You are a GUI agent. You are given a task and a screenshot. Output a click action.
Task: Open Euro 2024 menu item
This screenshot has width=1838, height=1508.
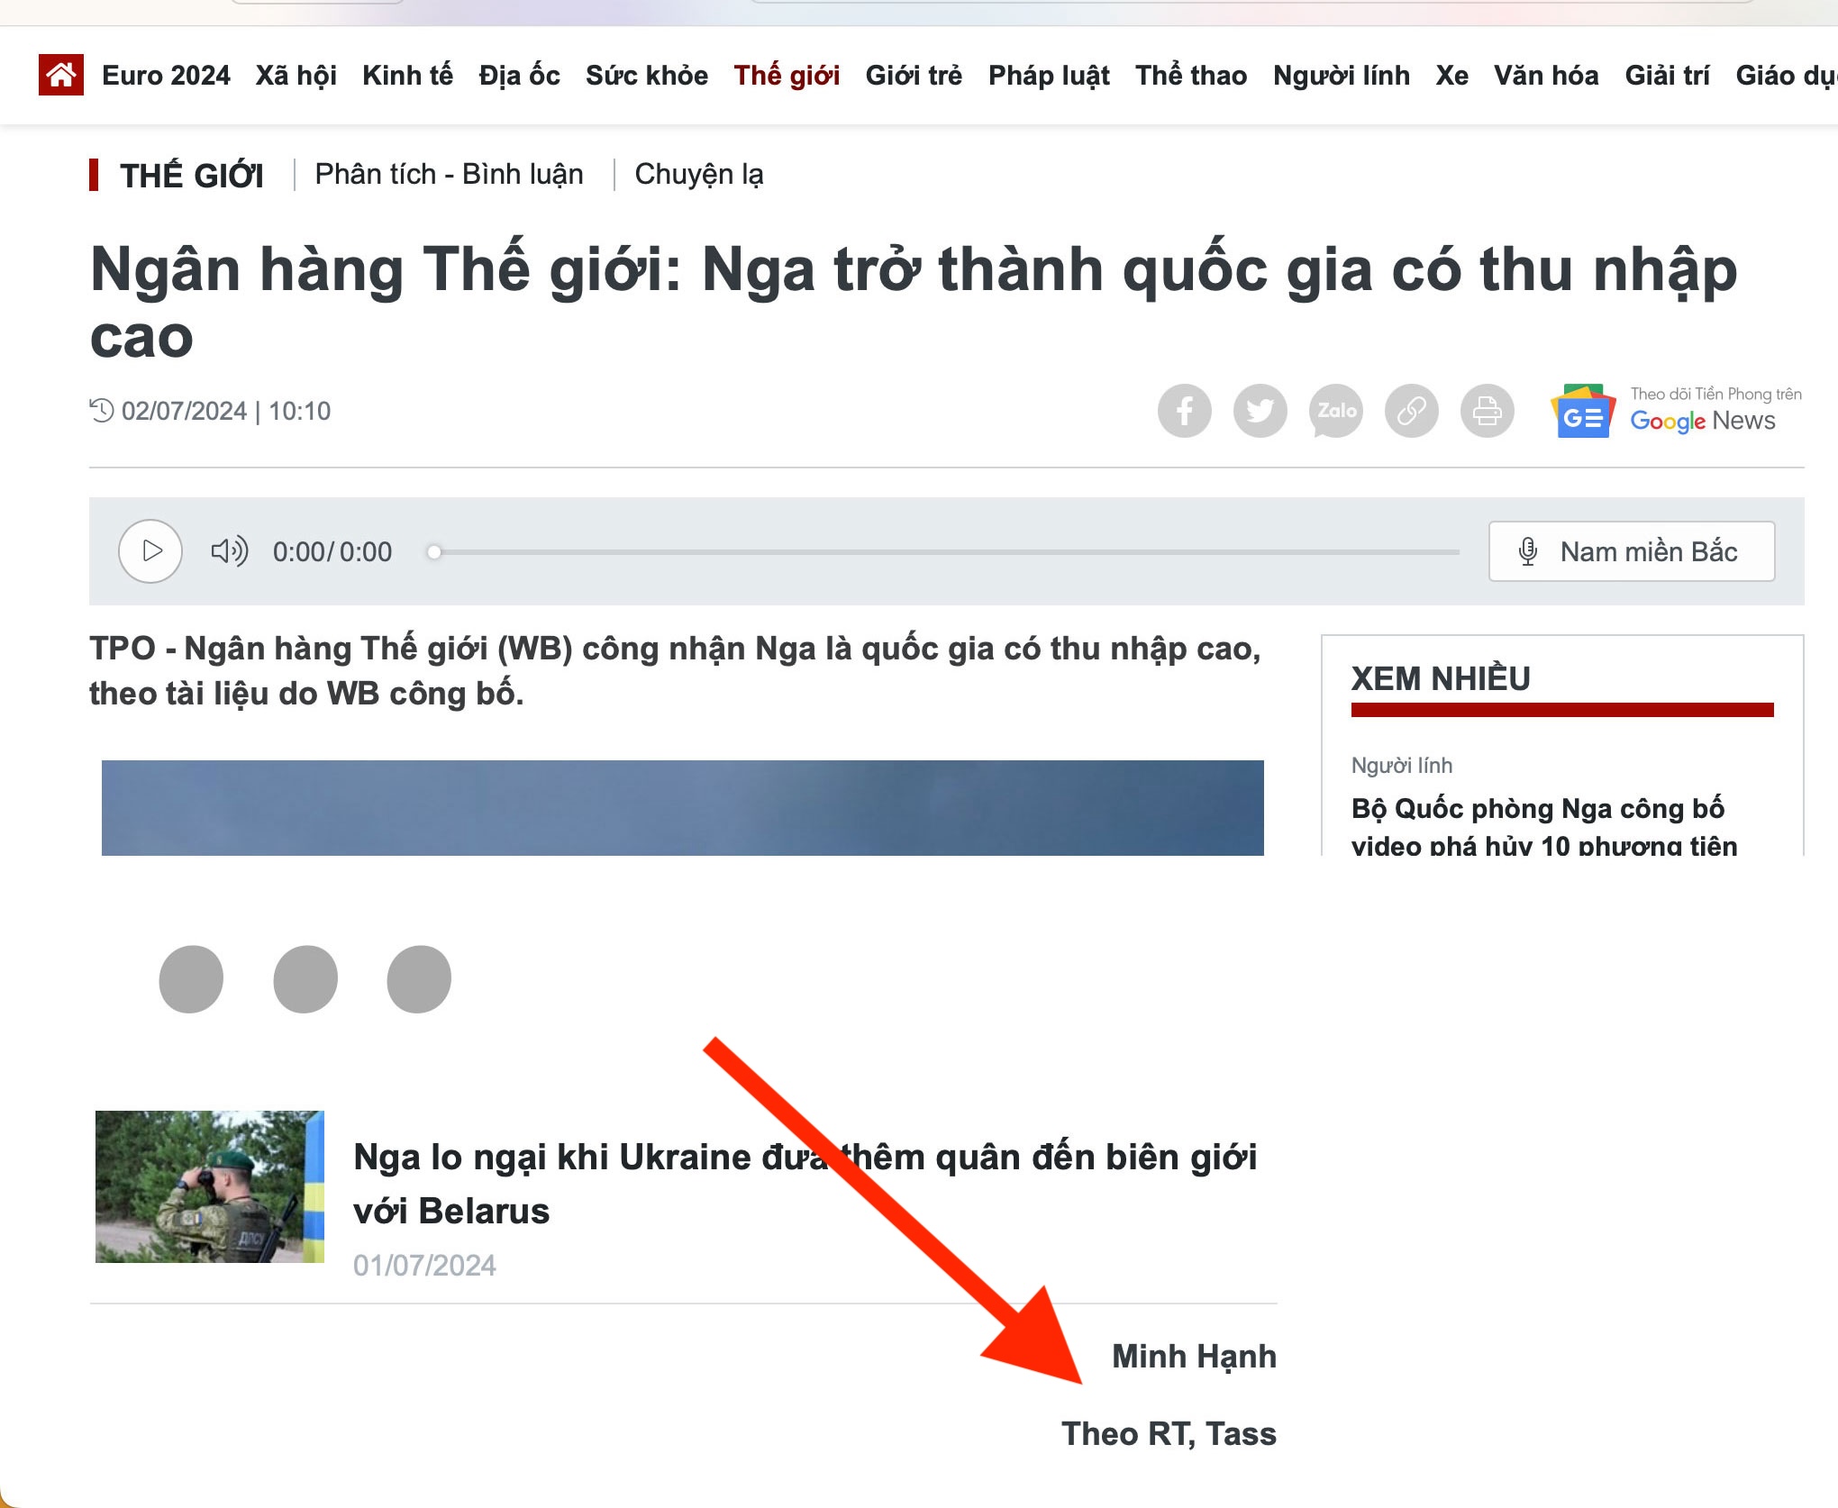tap(166, 76)
